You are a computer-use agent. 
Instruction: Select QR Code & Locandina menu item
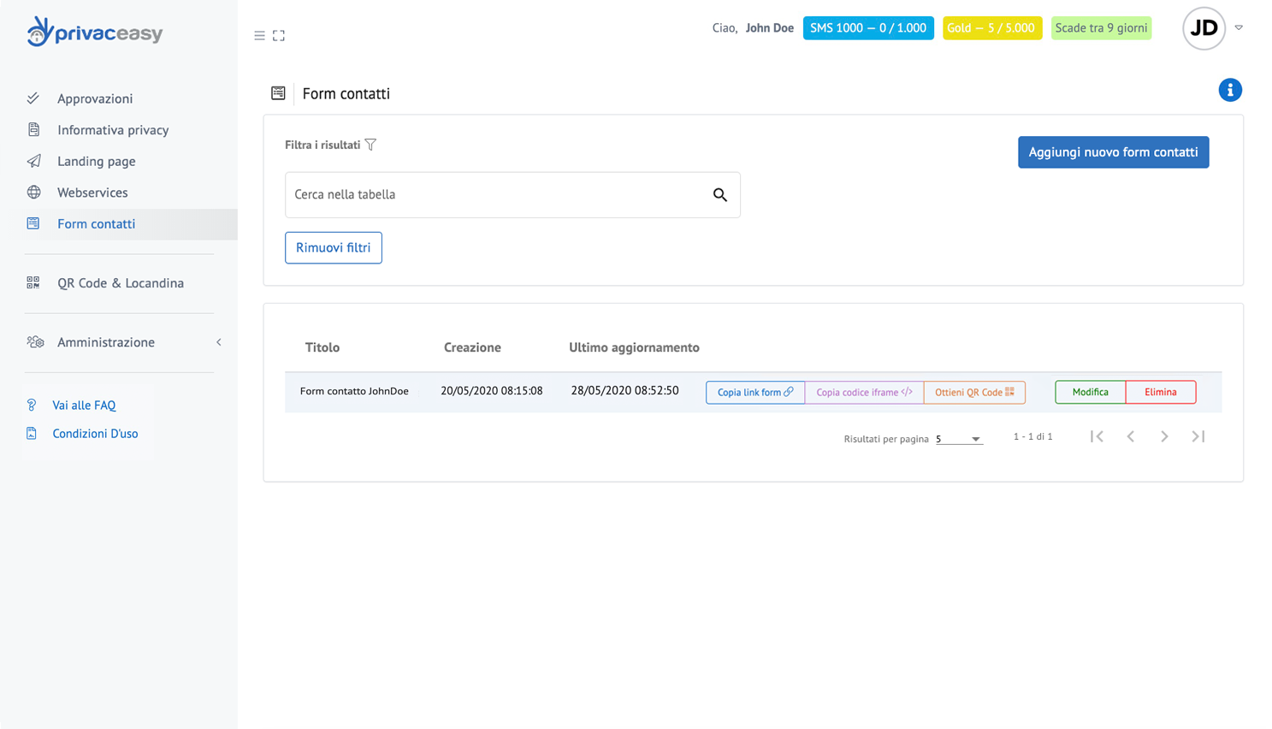[120, 283]
